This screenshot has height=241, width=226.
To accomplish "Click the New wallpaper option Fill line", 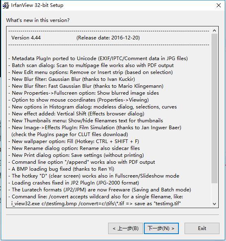I will [x=74, y=141].
